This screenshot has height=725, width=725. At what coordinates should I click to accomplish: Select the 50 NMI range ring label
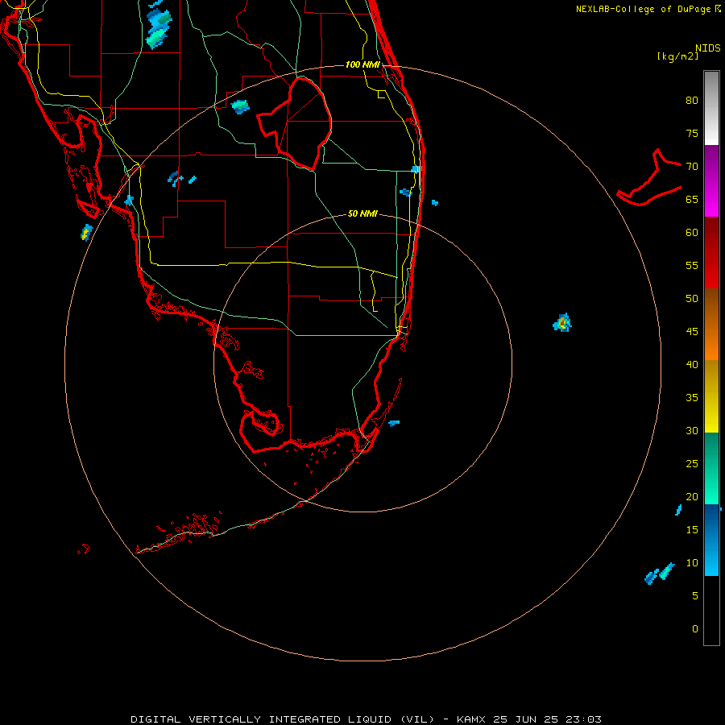362,213
